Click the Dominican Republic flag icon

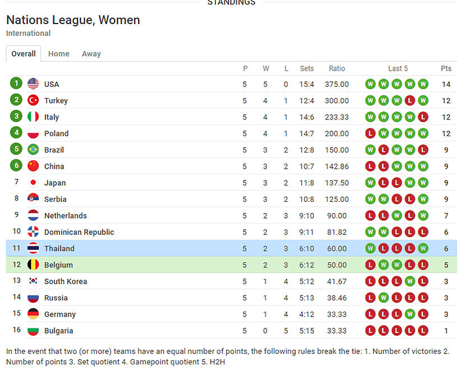pos(33,232)
